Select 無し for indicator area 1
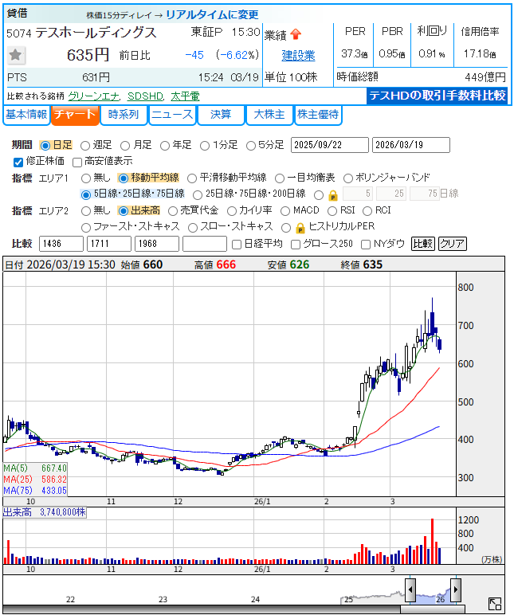 pyautogui.click(x=86, y=178)
